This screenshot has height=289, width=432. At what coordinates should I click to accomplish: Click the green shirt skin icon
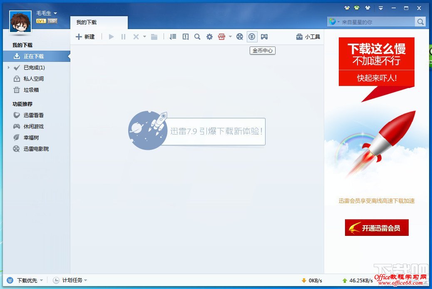pos(357,8)
